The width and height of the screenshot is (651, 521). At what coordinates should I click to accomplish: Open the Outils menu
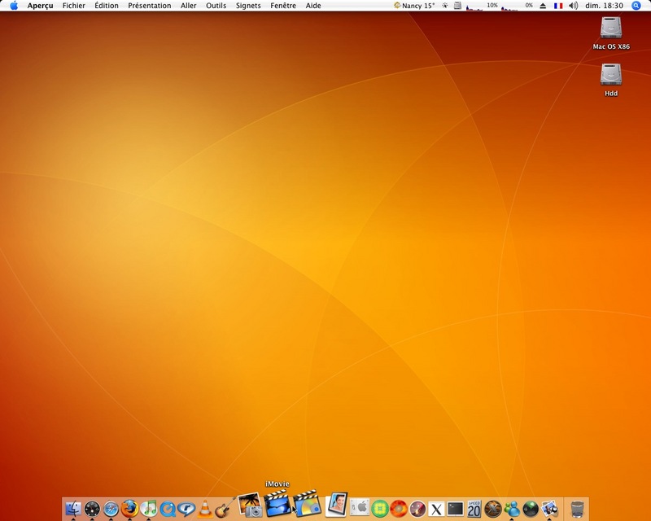216,6
